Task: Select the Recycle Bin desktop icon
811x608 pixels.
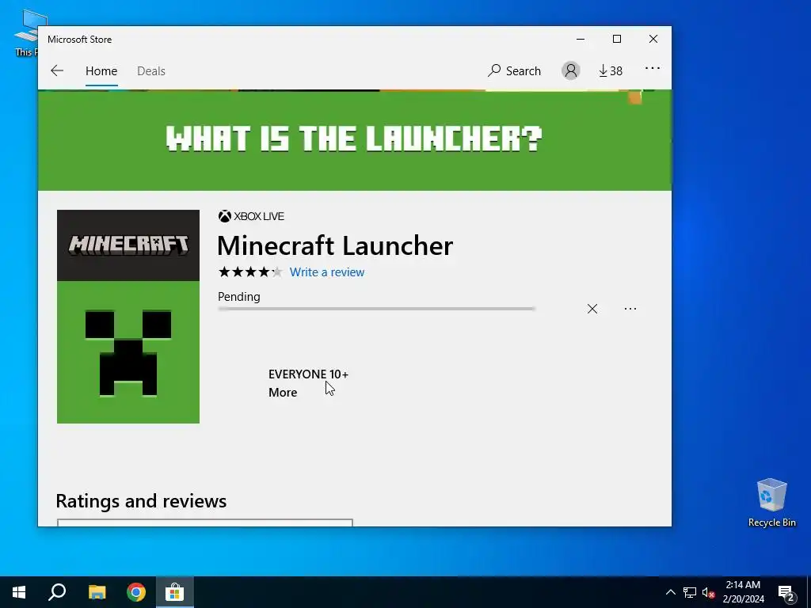Action: 771,503
